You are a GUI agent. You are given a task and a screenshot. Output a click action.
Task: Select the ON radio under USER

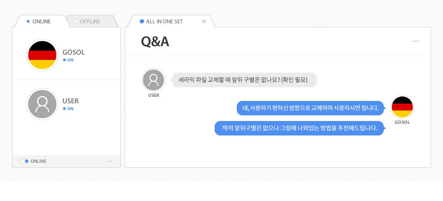(64, 109)
